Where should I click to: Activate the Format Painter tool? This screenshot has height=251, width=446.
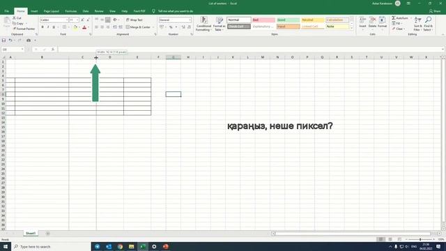tap(24, 29)
